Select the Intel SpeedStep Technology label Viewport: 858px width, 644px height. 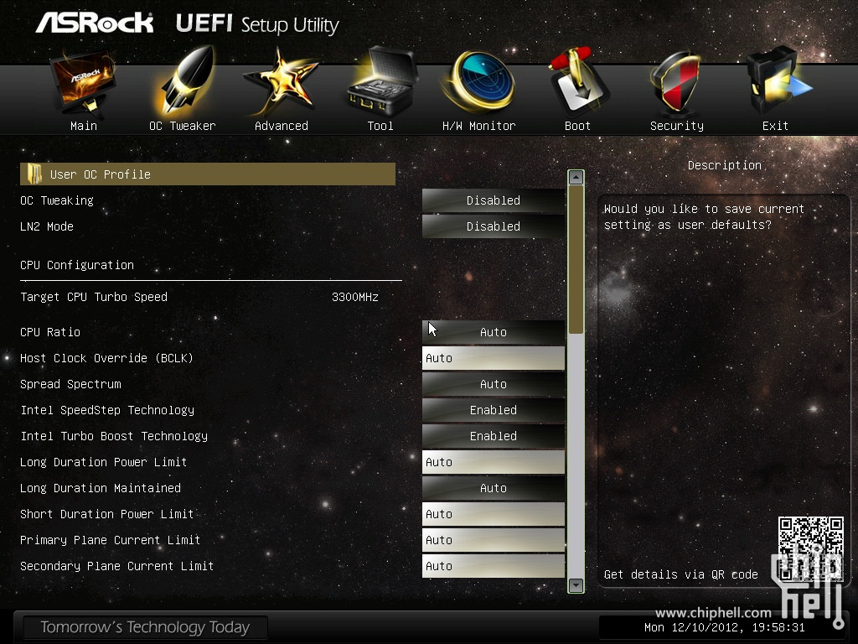107,409
